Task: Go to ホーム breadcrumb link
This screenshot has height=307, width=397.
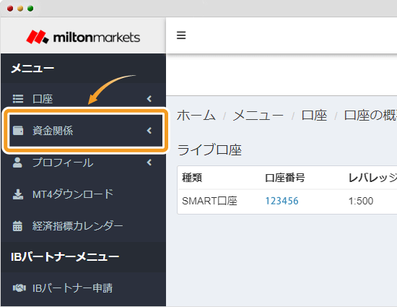Action: [x=196, y=116]
